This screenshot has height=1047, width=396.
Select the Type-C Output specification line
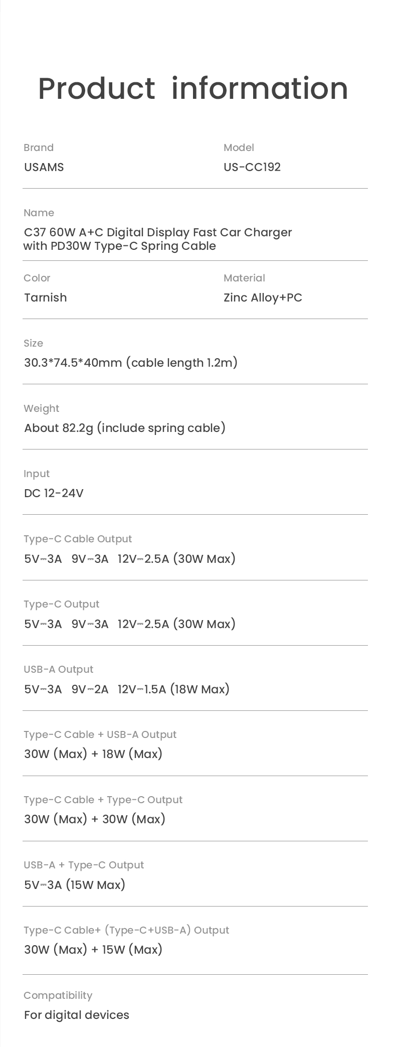[x=130, y=624]
